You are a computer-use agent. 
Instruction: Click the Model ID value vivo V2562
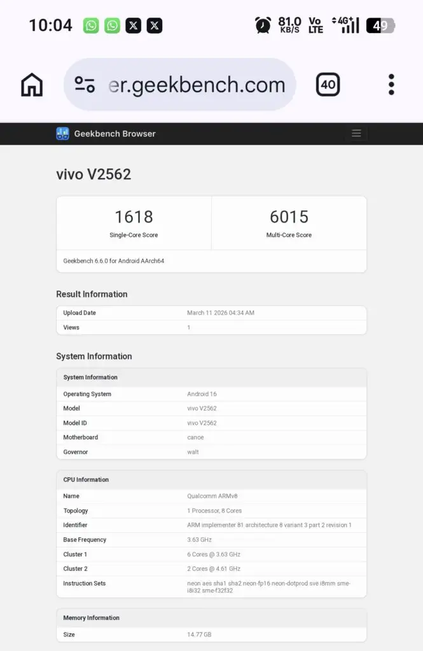pyautogui.click(x=202, y=423)
